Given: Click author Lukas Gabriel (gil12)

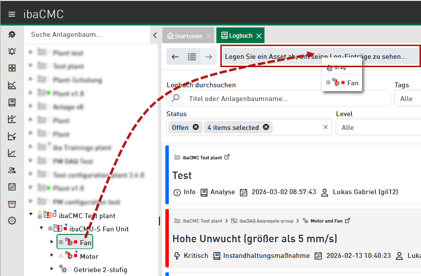Looking at the screenshot, I should click(x=366, y=192).
